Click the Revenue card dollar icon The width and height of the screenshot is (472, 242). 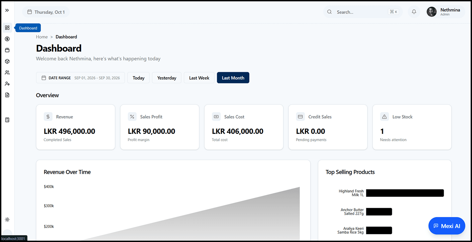click(x=48, y=117)
